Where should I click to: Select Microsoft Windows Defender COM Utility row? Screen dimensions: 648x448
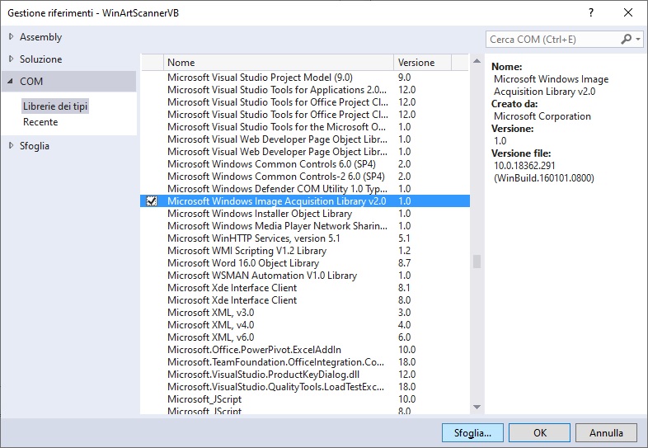[x=305, y=189]
